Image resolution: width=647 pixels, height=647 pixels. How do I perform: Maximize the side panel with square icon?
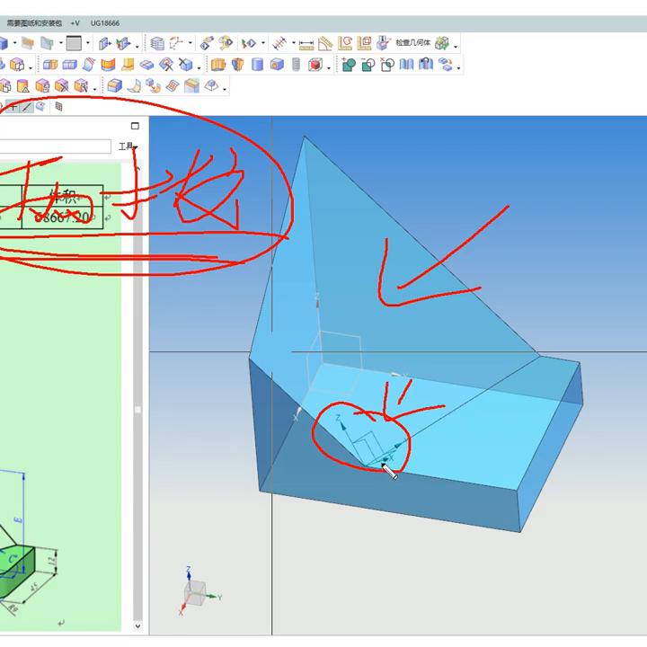coord(135,126)
